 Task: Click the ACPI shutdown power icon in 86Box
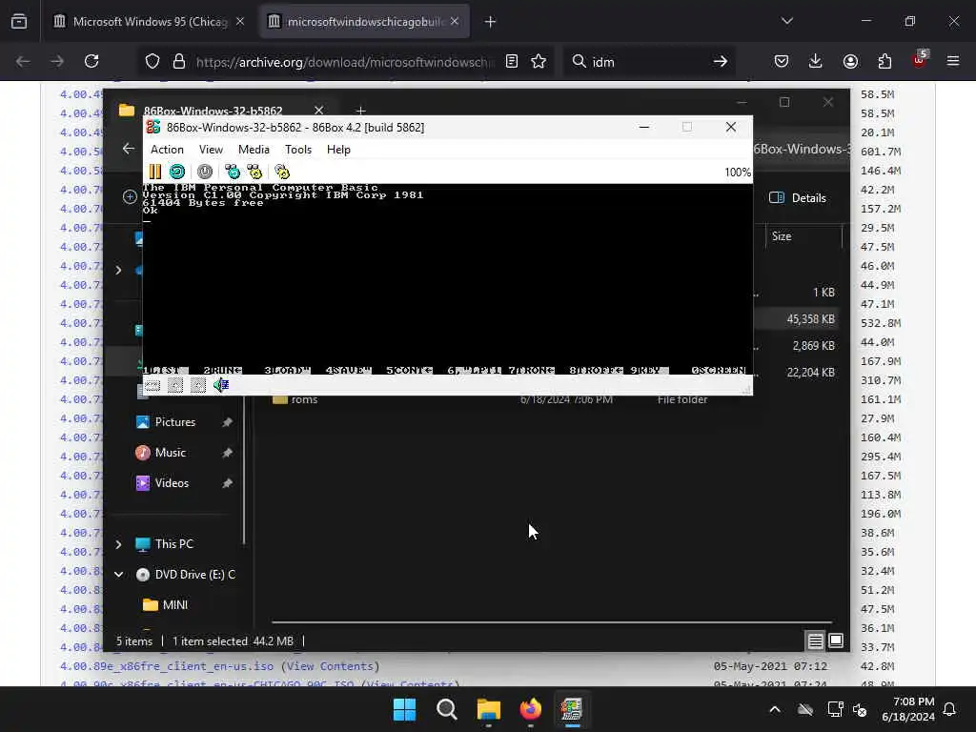pos(205,172)
